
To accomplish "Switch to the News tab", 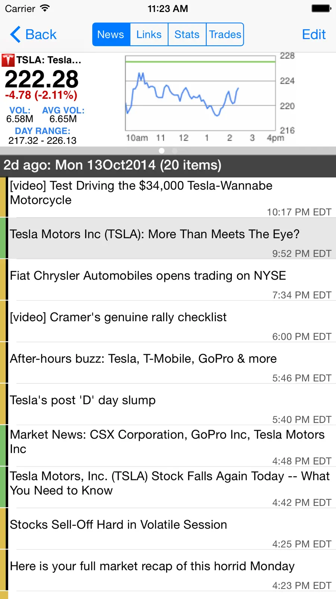I will 111,34.
